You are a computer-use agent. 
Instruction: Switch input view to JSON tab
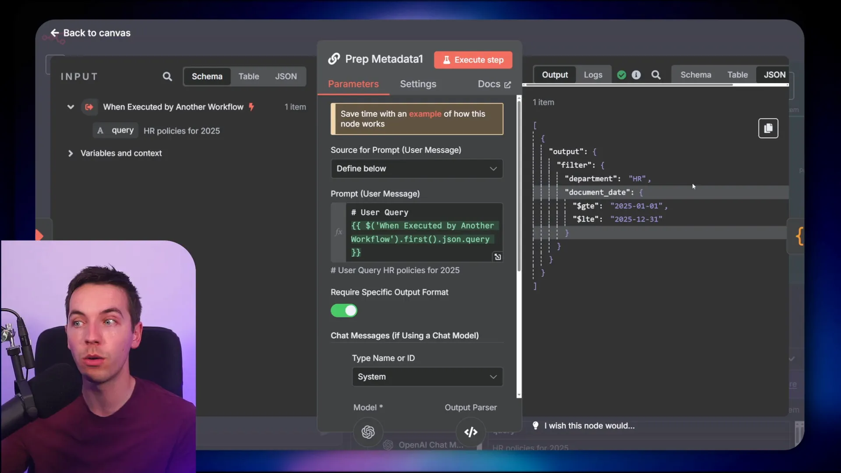point(286,76)
